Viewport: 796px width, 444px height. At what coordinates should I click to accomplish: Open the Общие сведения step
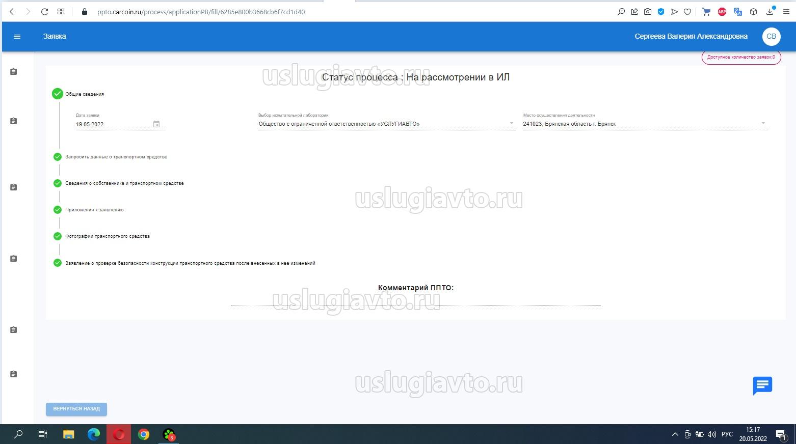click(x=85, y=94)
